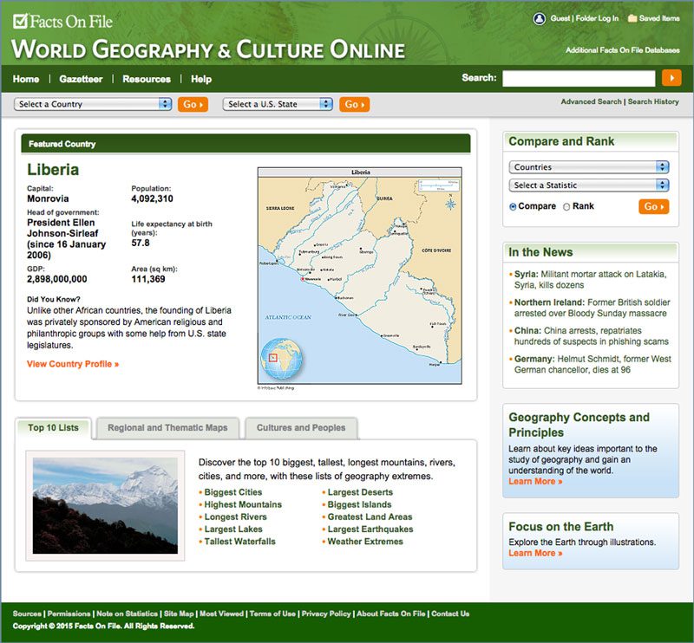Open the Highest Mountains list
694x643 pixels.
[243, 504]
